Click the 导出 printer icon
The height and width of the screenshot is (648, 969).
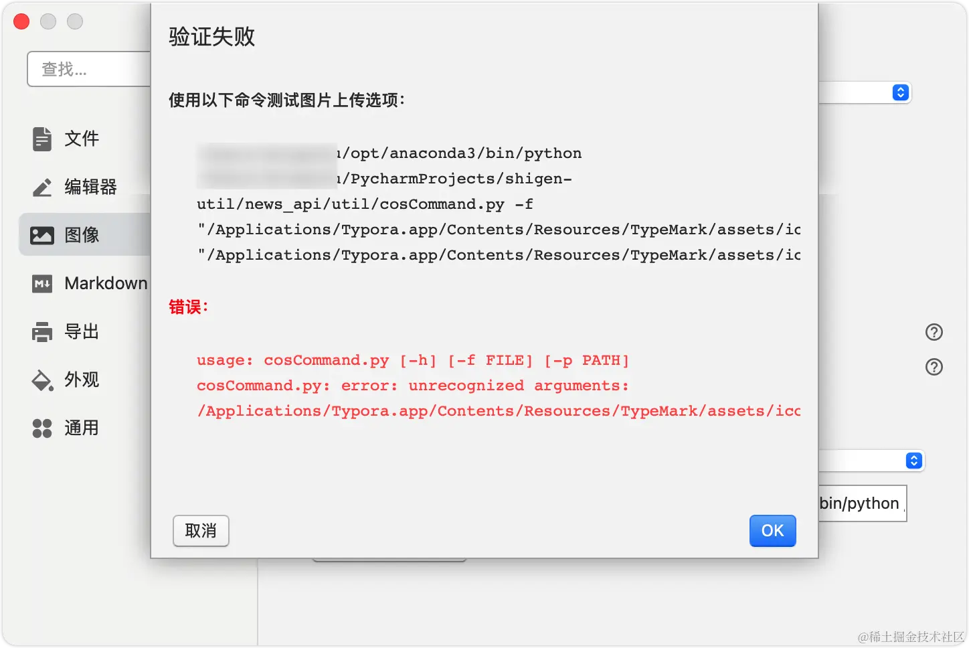click(42, 331)
